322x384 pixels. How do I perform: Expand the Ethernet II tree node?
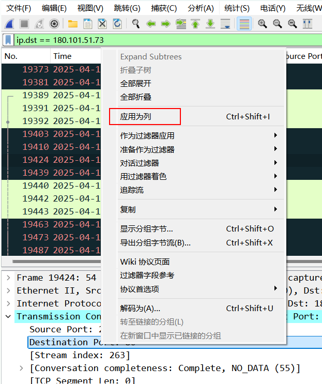[x=9, y=290]
